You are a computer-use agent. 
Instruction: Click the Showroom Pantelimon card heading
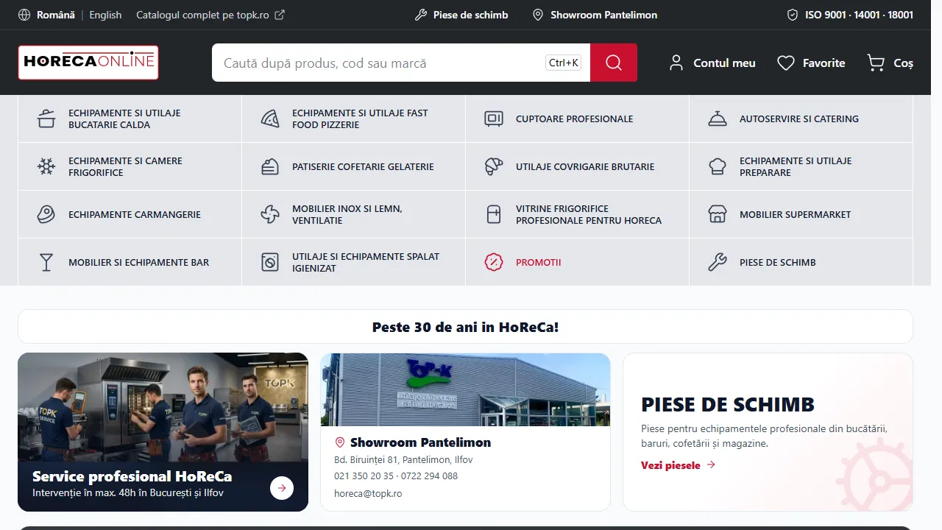point(420,442)
